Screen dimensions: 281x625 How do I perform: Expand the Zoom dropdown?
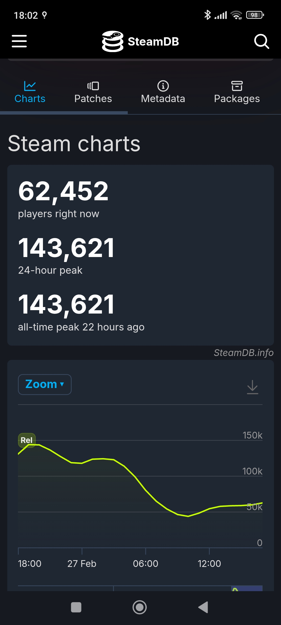point(45,384)
